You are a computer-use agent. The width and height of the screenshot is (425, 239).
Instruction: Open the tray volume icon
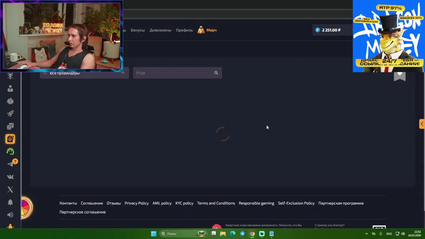403,234
